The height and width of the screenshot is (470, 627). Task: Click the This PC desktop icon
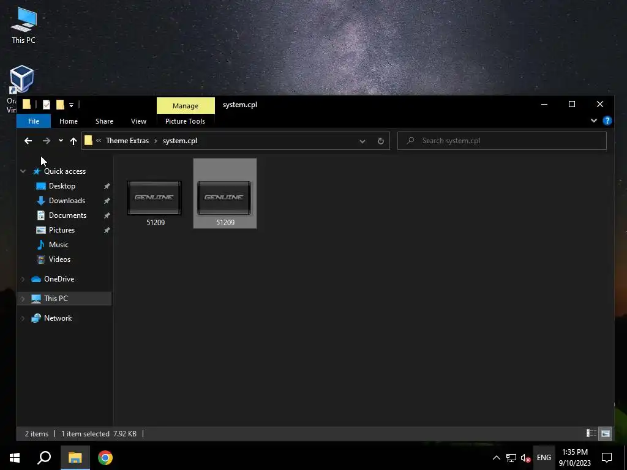click(23, 26)
